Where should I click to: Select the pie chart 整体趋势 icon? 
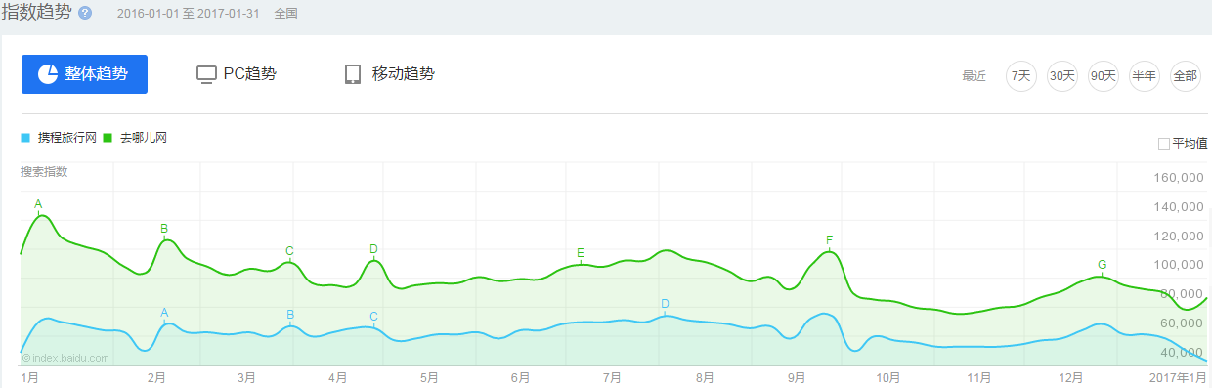[47, 74]
